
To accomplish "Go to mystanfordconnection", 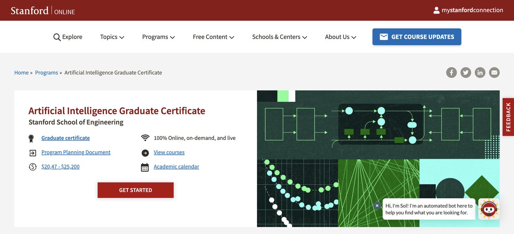I will tap(468, 10).
